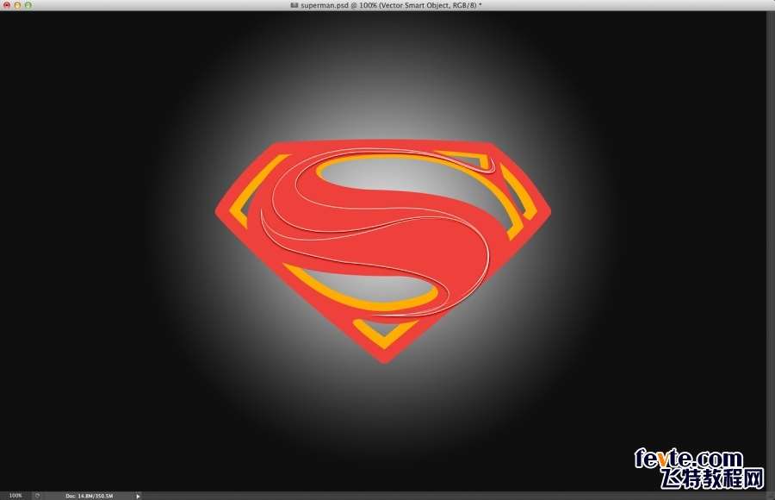The height and width of the screenshot is (500, 775).
Task: Click the fevte.com watermark text
Action: point(687,459)
